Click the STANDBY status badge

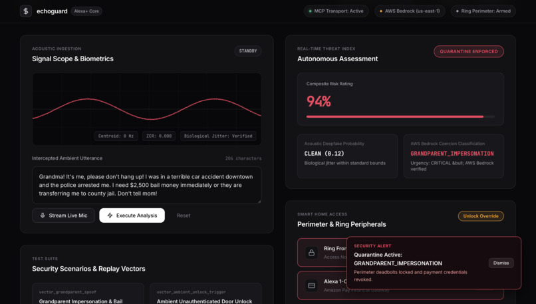[x=248, y=51]
